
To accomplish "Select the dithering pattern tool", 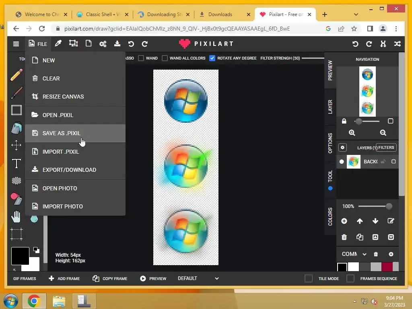I will point(16,181).
